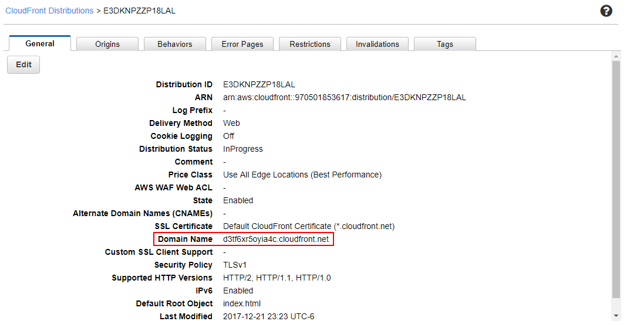Click the Supported HTTP Versions value
Viewport: 627px width, 328px height.
277,278
